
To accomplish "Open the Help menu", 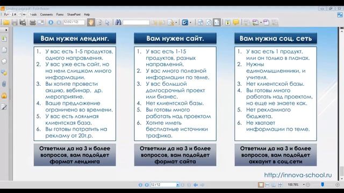I will (x=87, y=14).
